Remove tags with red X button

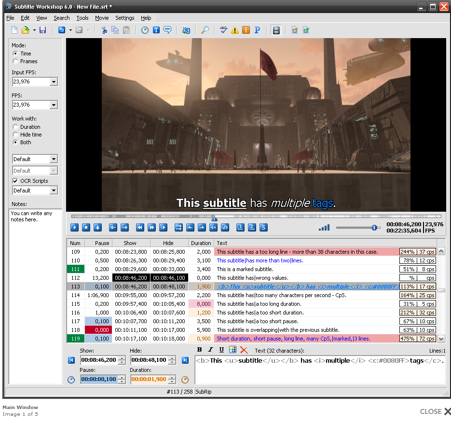point(244,350)
